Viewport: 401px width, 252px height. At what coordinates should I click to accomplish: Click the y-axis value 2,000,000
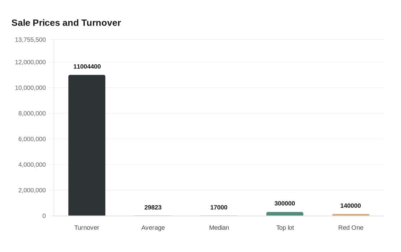[x=32, y=190]
